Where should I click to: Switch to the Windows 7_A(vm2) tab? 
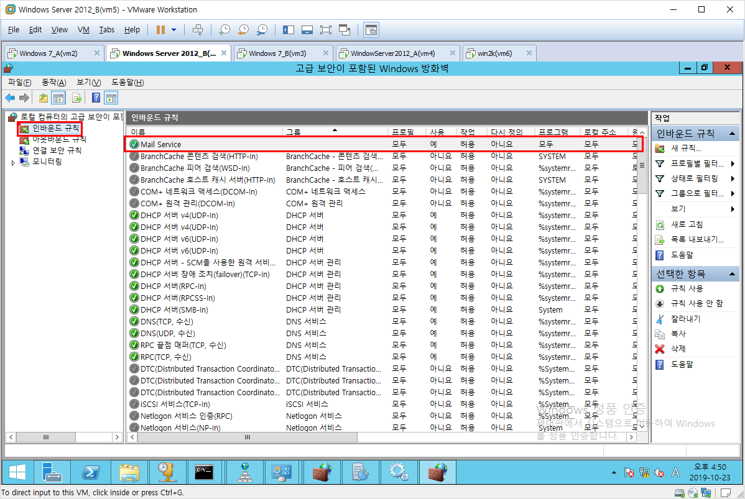(49, 53)
